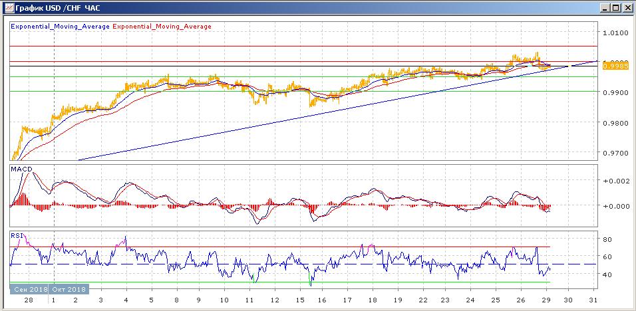
Task: Click date 17 on the time axis
Action: point(347,300)
